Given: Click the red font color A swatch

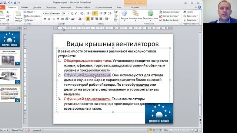Looking at the screenshot, I should (x=80, y=19).
